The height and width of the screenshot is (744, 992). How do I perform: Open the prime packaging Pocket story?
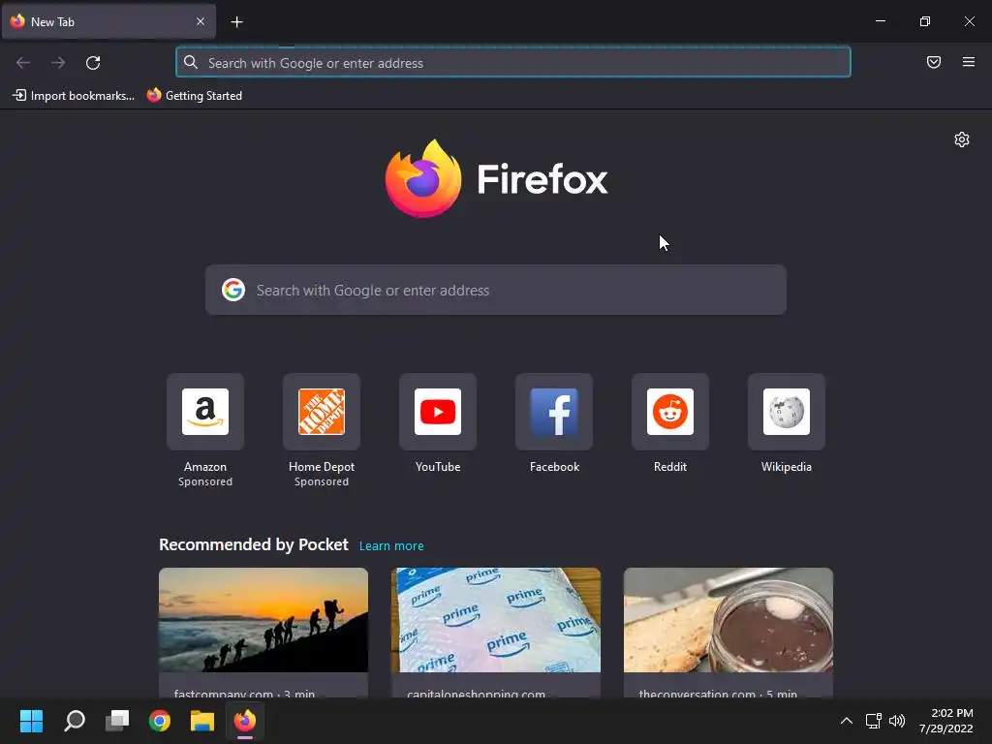[x=496, y=633]
